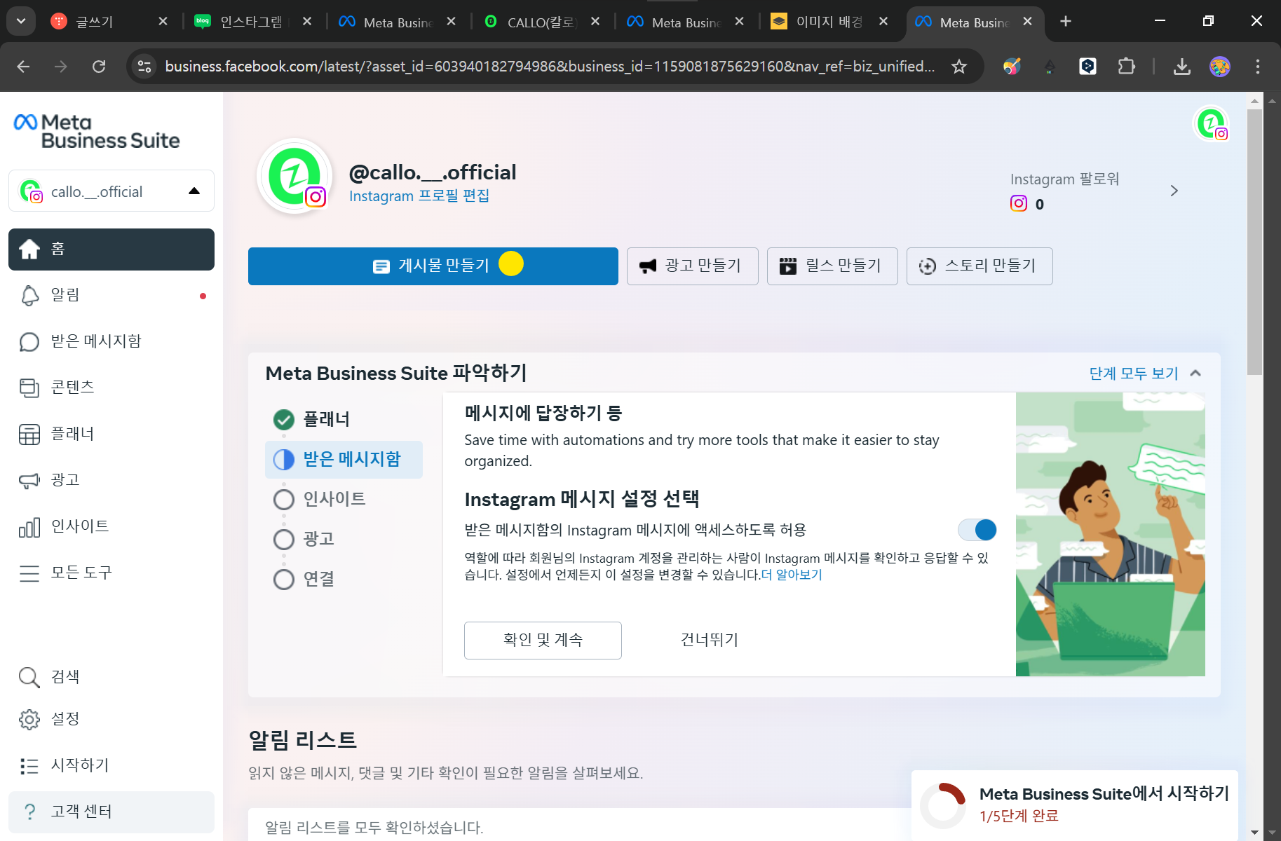Open Meta Business Suite에서 시작하기 card
Image resolution: width=1281 pixels, height=841 pixels.
coord(1075,805)
